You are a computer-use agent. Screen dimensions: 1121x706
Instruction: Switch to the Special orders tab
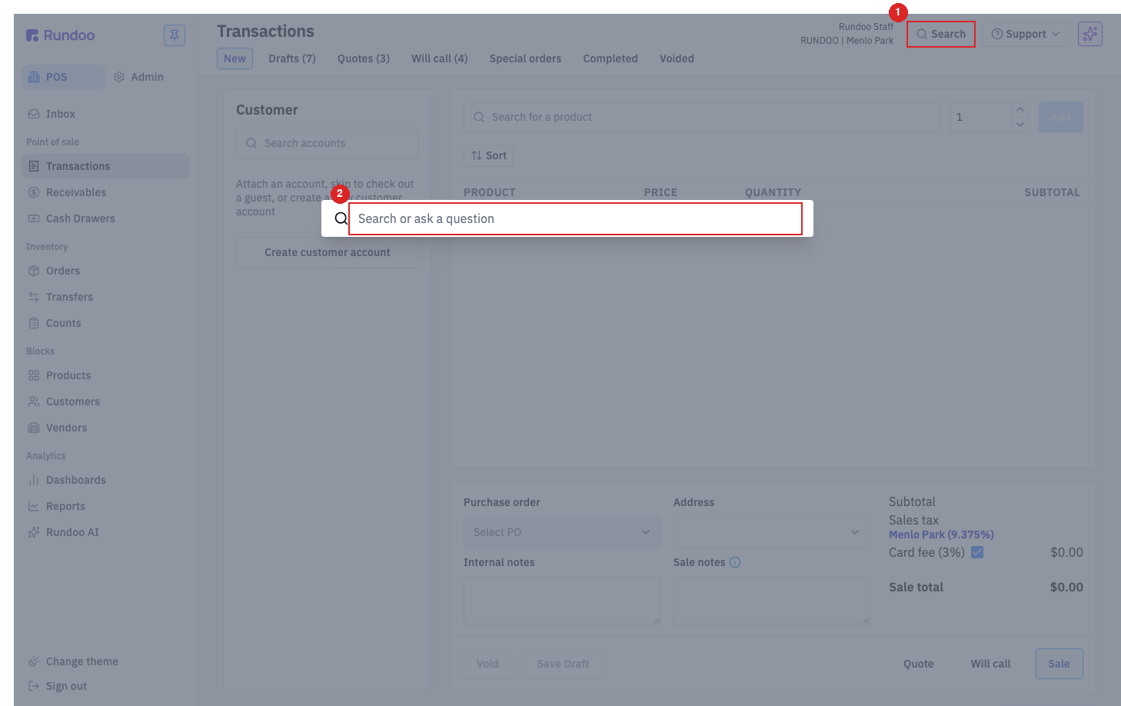tap(525, 58)
